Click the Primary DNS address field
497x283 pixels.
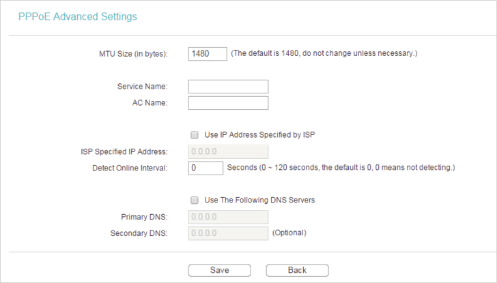(228, 217)
